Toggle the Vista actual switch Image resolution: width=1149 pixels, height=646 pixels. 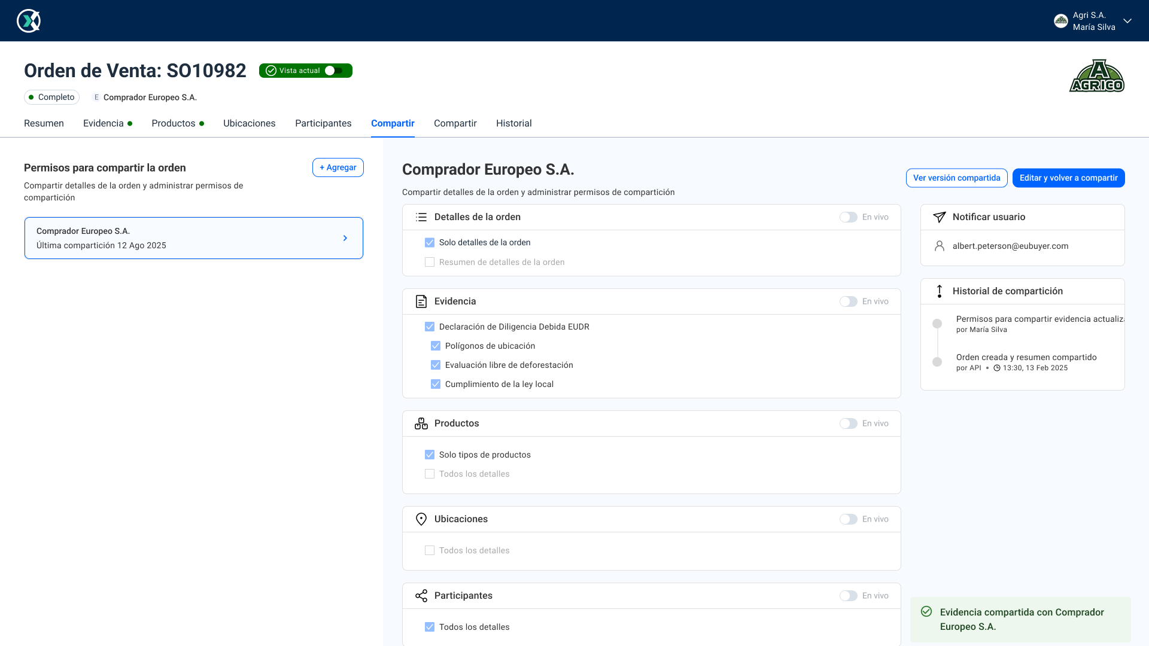[x=334, y=71]
